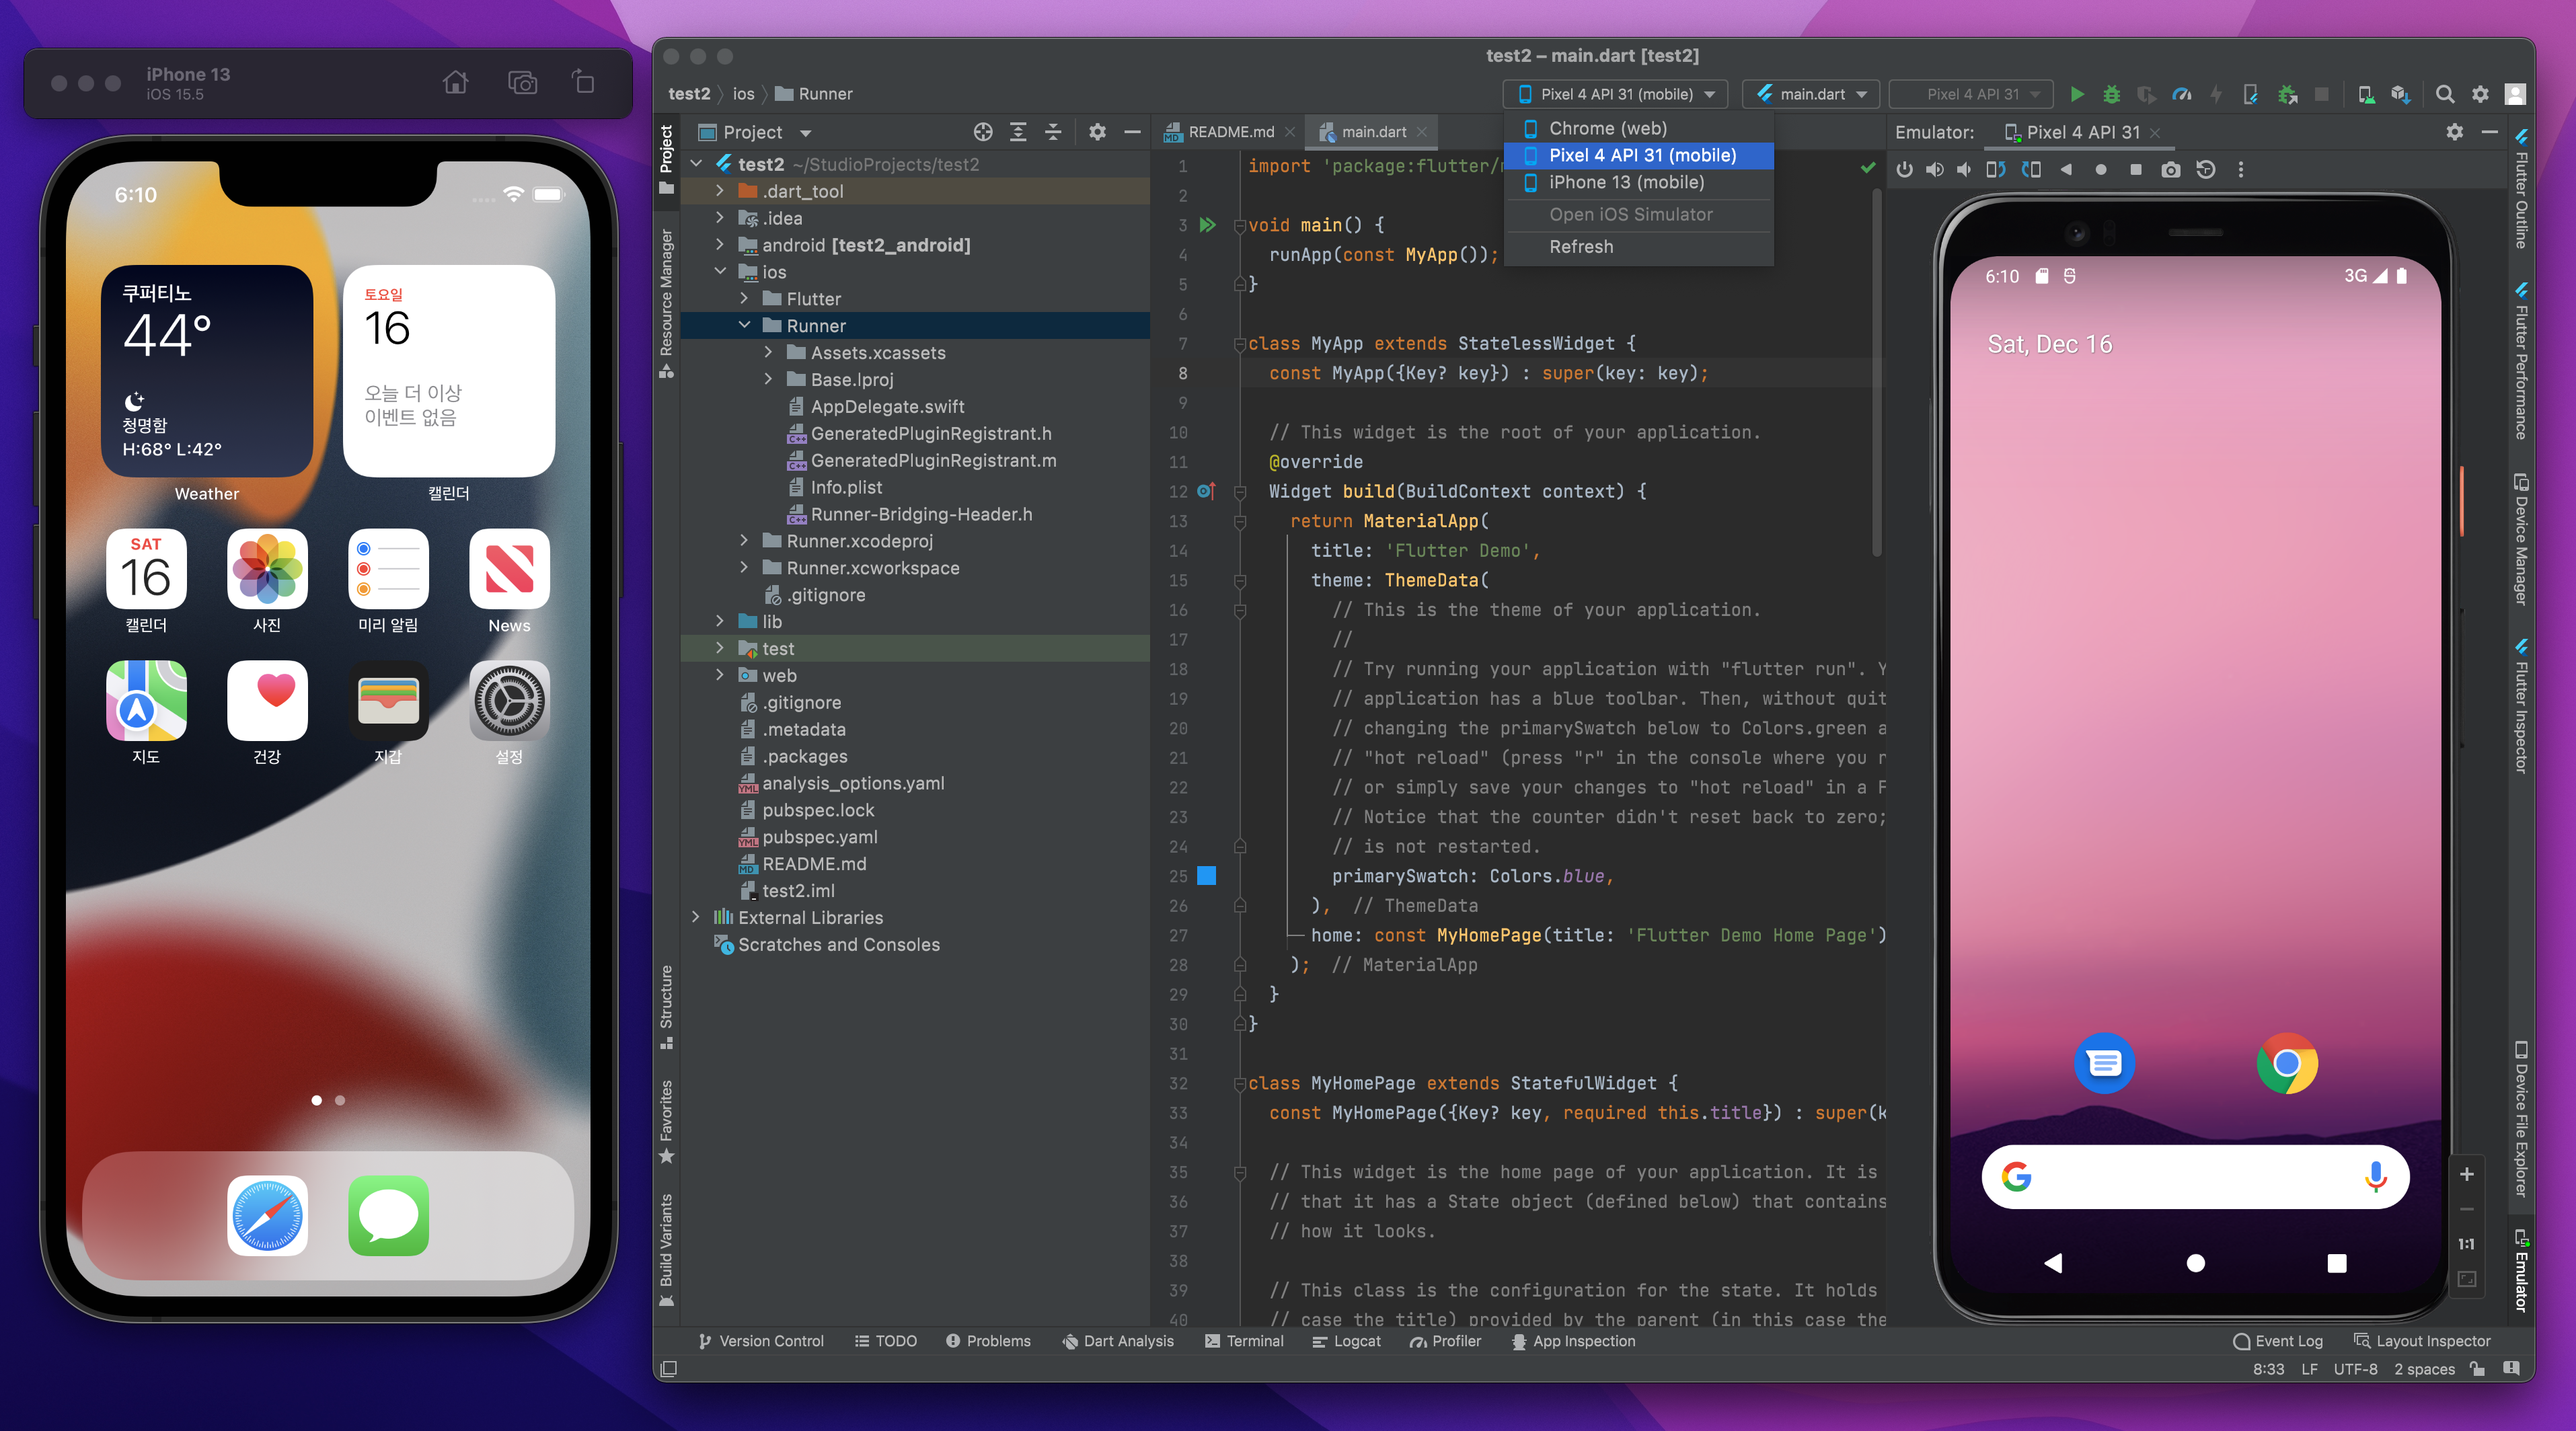Choose Refresh in device menu

point(1581,247)
